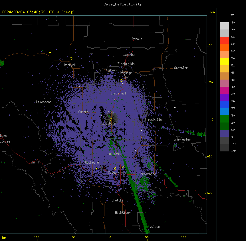246x241 pixels.
Task: Select the yellow 54-51 dBZ legend swatch
Action: click(x=224, y=62)
